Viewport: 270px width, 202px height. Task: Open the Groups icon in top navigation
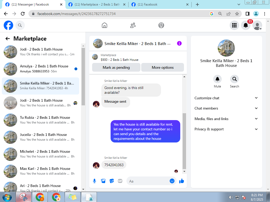click(161, 25)
